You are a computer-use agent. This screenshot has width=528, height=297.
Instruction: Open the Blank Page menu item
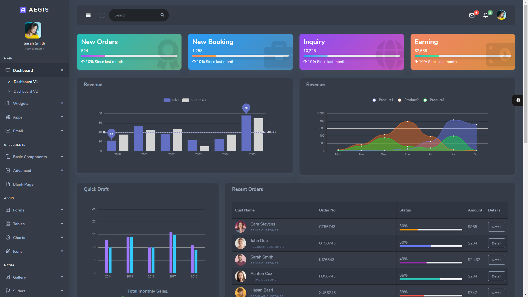[x=23, y=184]
